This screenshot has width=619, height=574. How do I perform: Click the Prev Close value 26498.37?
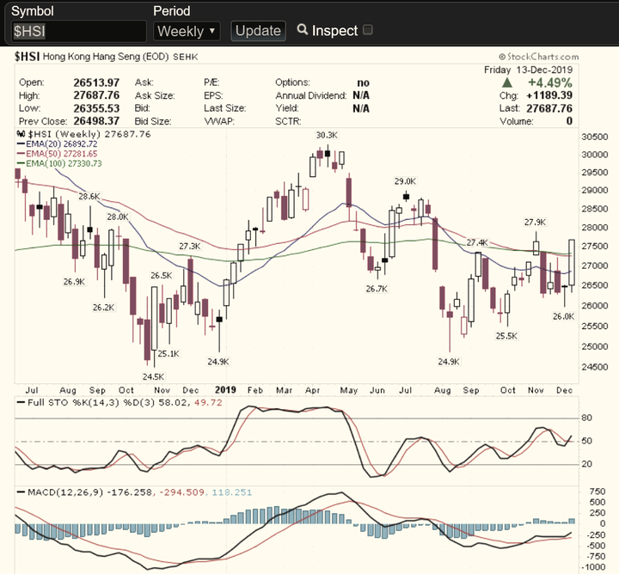click(x=96, y=121)
